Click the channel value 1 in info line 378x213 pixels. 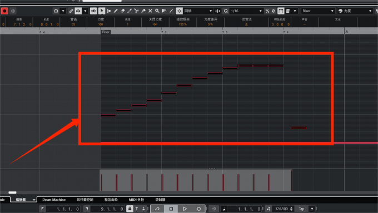[x=127, y=24]
